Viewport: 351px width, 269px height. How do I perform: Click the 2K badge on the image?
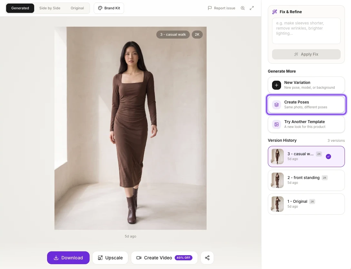[197, 34]
